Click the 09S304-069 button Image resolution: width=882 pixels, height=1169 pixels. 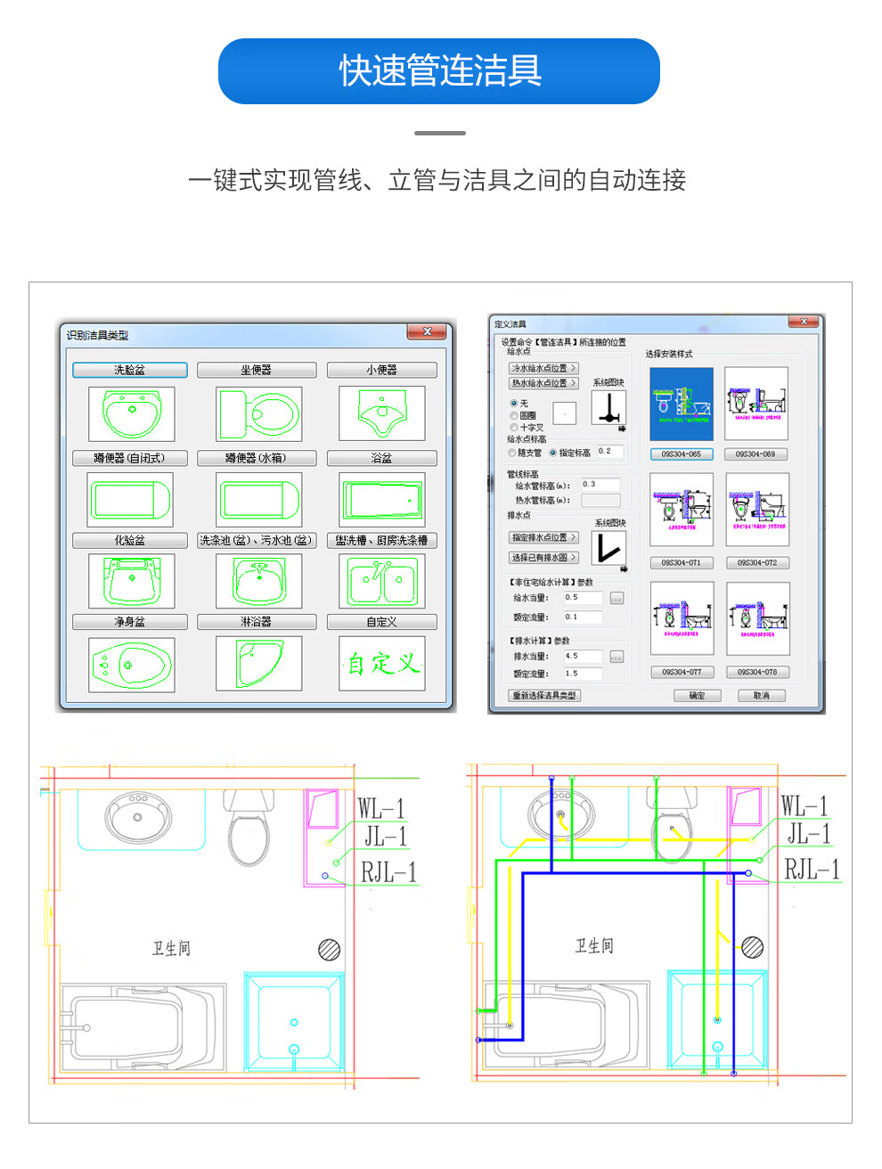[755, 454]
